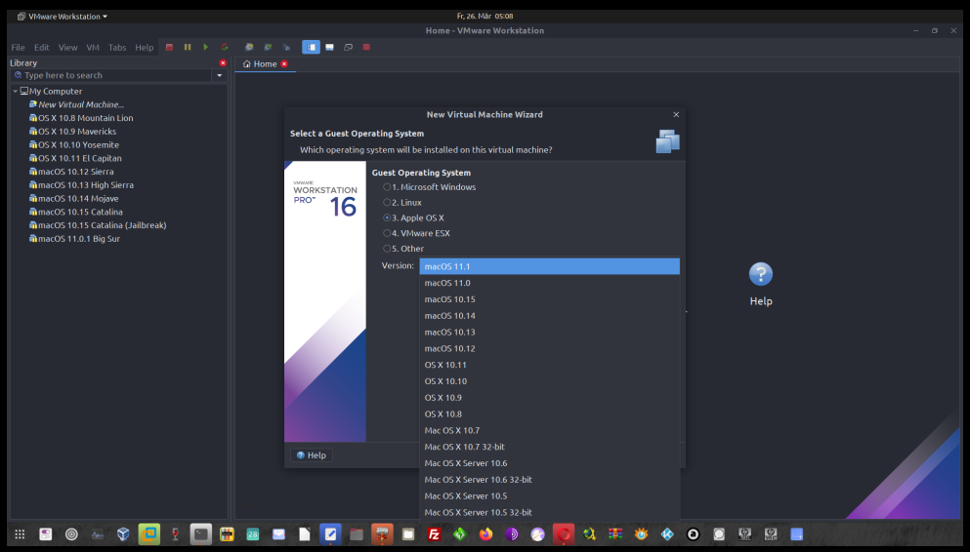This screenshot has width=970, height=552.
Task: Select OS X 10.9 Mavericks VM
Action: click(x=72, y=132)
